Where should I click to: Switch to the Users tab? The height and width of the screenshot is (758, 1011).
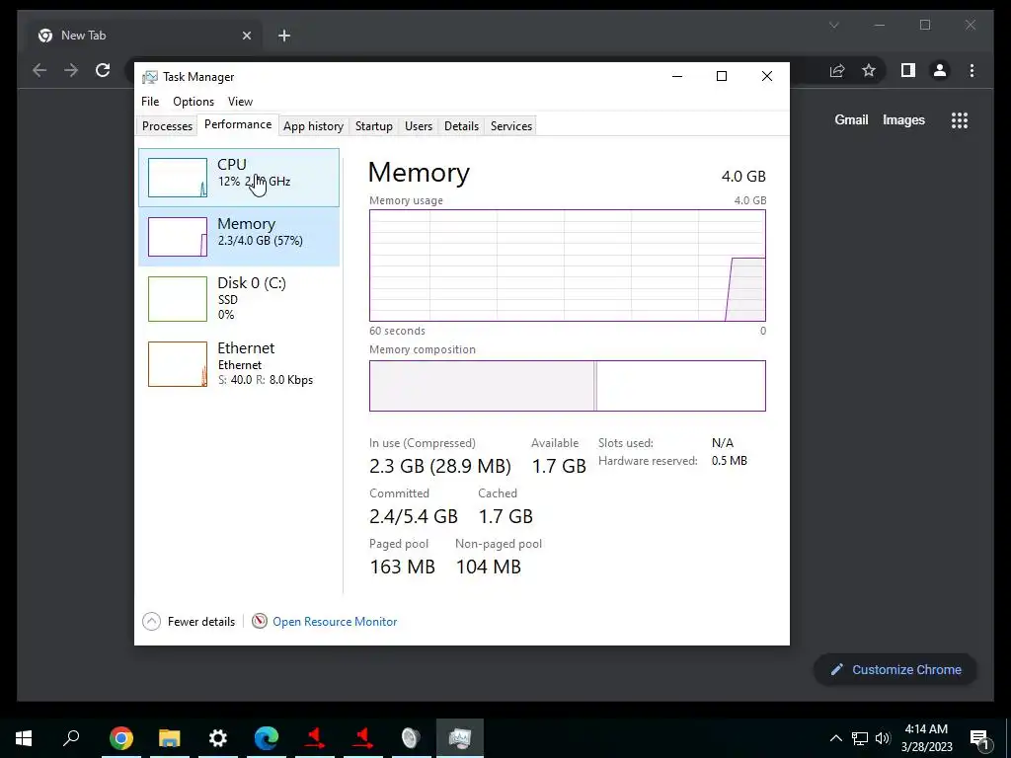click(419, 125)
